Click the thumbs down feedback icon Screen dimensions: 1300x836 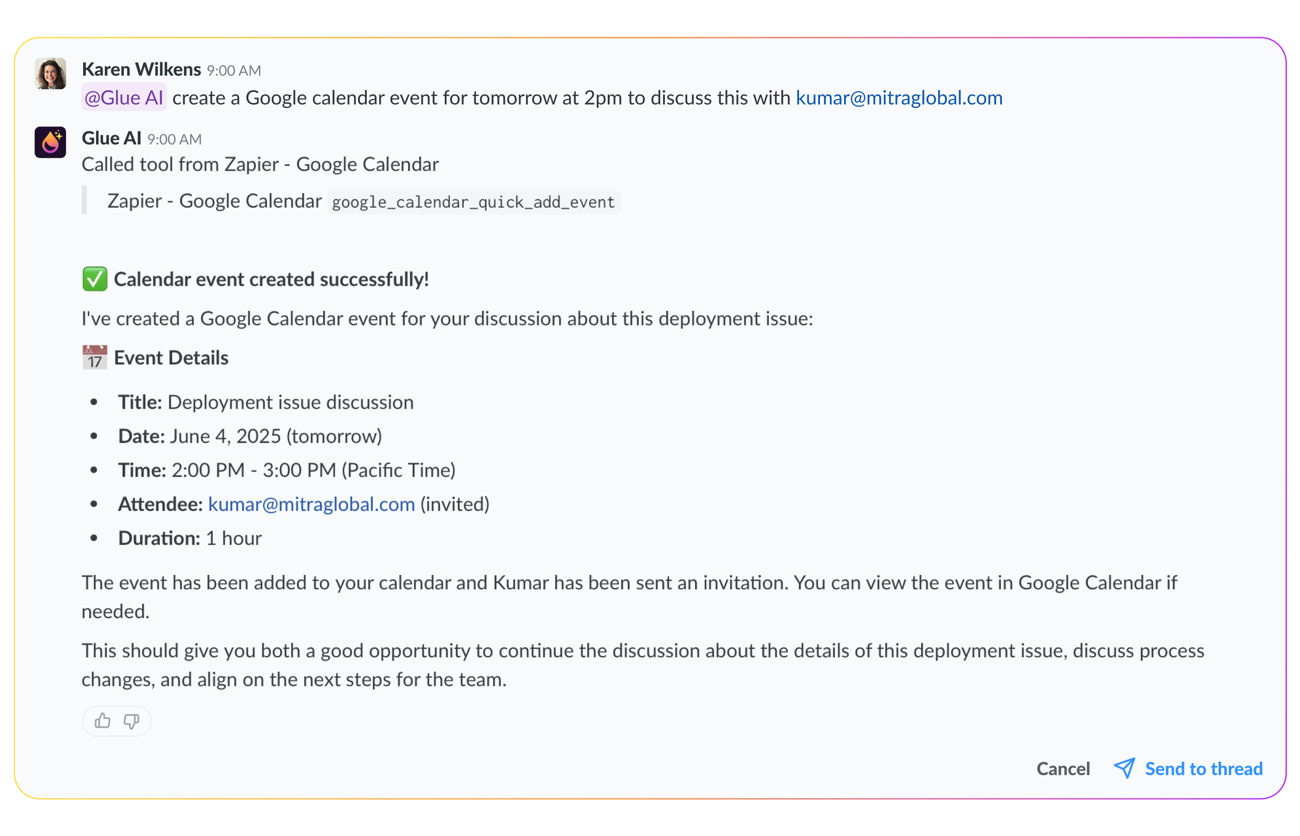click(x=131, y=721)
